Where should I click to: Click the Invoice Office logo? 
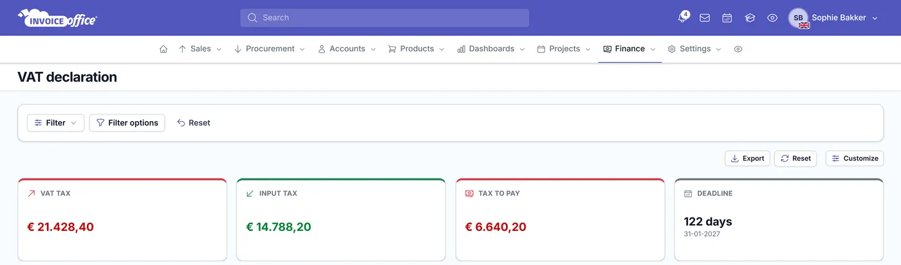(x=58, y=18)
